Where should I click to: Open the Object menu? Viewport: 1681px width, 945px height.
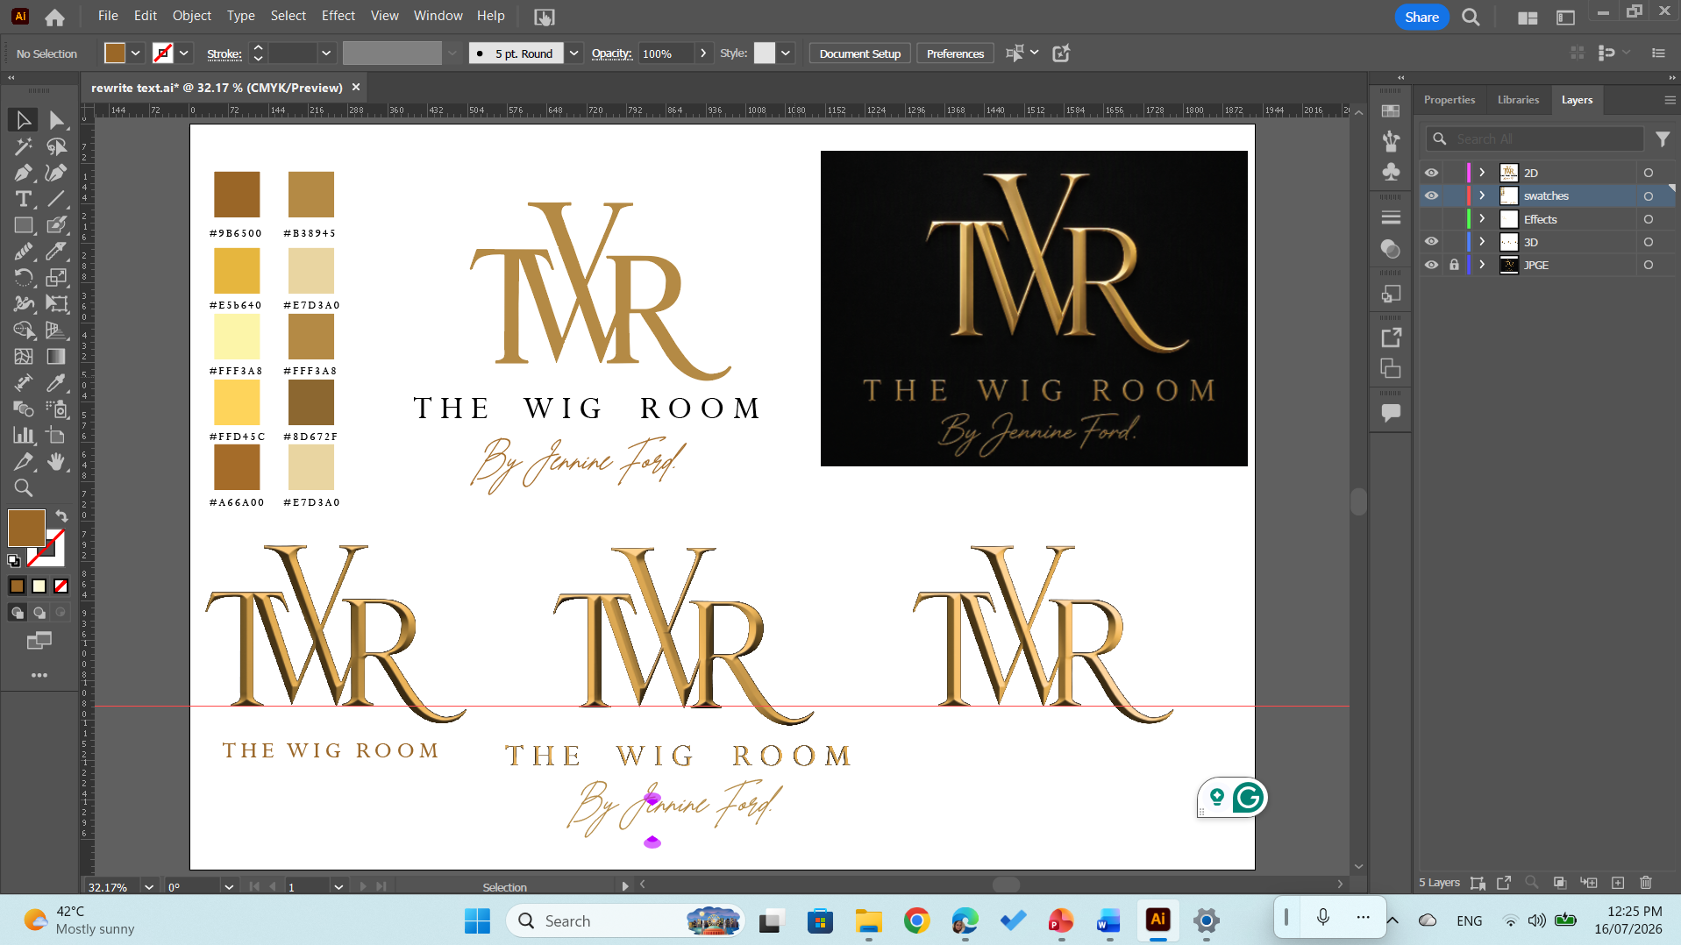click(192, 16)
